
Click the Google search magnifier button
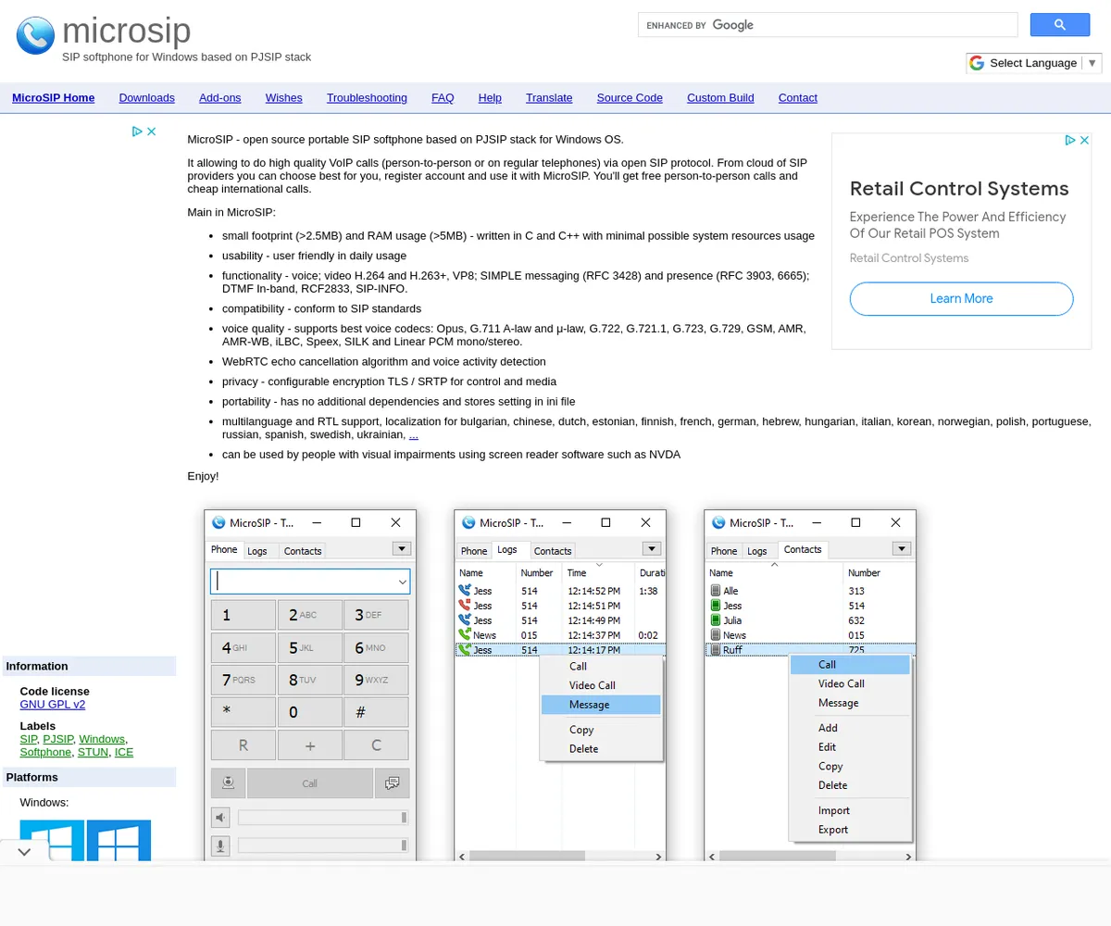[1059, 25]
